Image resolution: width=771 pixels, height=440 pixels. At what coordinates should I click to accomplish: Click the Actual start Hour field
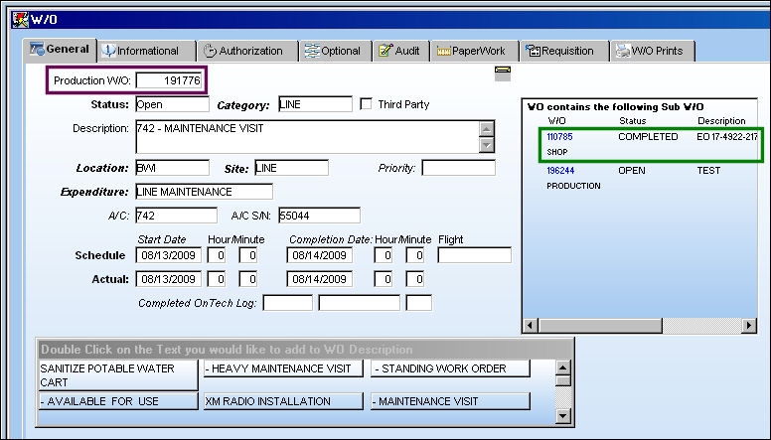pyautogui.click(x=217, y=279)
